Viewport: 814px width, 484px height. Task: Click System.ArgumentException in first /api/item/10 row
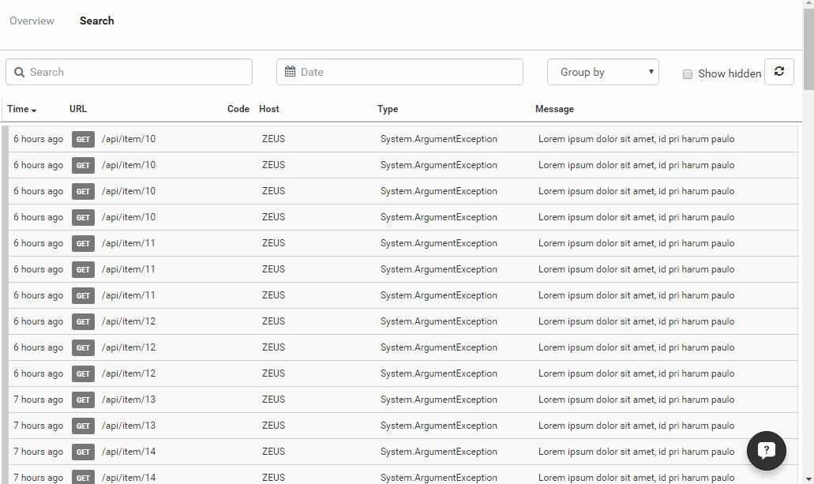(439, 139)
